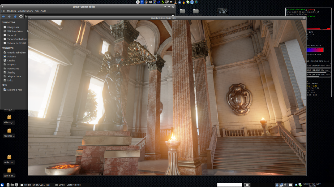
Task: Open the Dropbox tray icon
Action: (x=296, y=185)
